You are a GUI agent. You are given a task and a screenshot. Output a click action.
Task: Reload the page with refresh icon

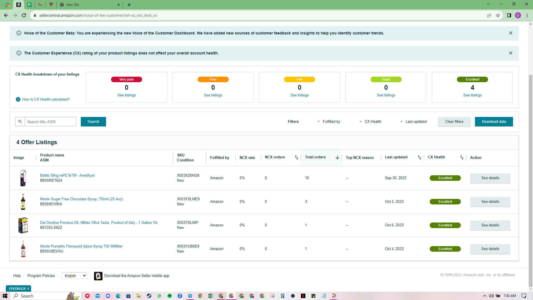[24, 15]
